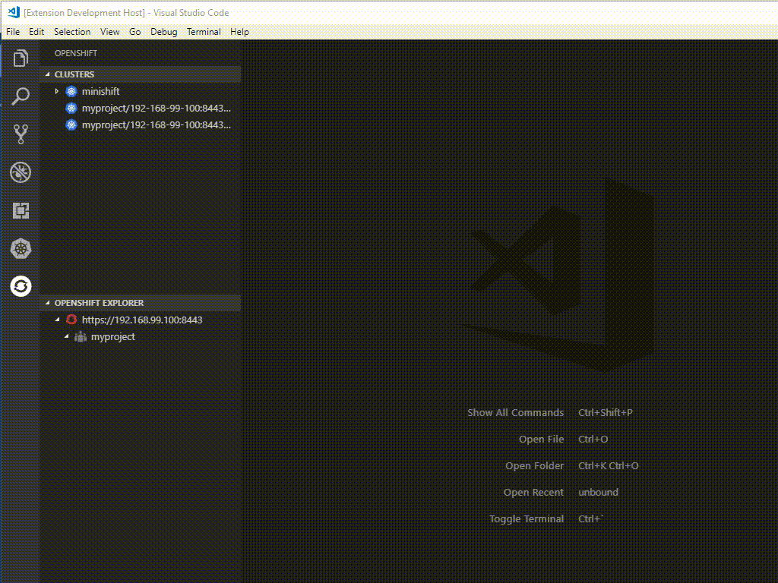Viewport: 778px width, 583px height.
Task: Open the Go menu
Action: (x=134, y=32)
